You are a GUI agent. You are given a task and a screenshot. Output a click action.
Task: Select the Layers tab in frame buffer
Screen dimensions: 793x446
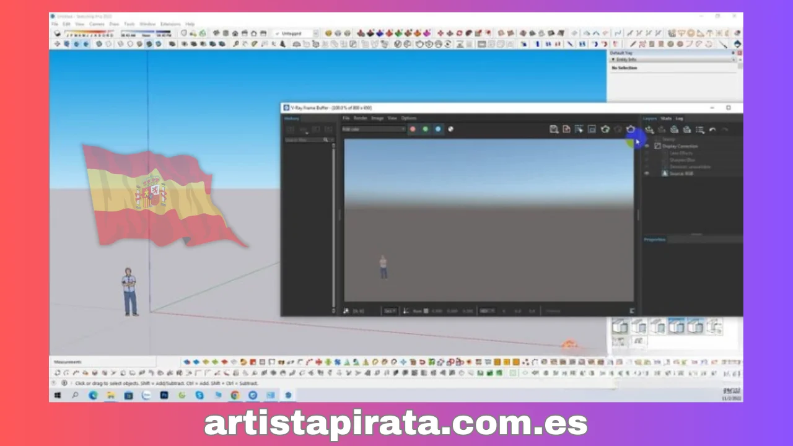tap(650, 118)
